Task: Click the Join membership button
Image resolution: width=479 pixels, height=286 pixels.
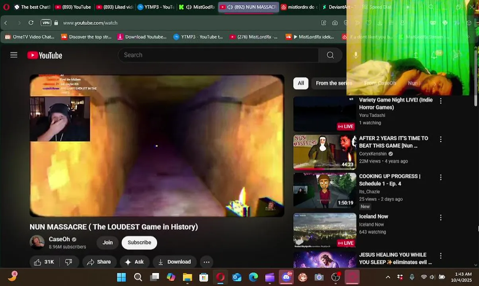Action: [x=107, y=243]
